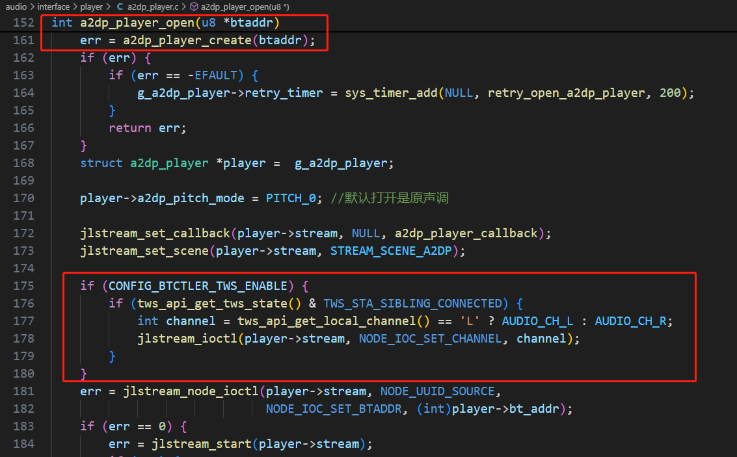Click line number 152 in the gutter
Image resolution: width=737 pixels, height=457 pixels.
[23, 23]
